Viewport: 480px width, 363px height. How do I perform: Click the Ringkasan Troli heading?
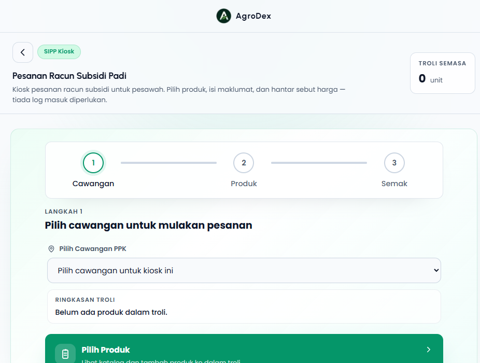point(85,300)
